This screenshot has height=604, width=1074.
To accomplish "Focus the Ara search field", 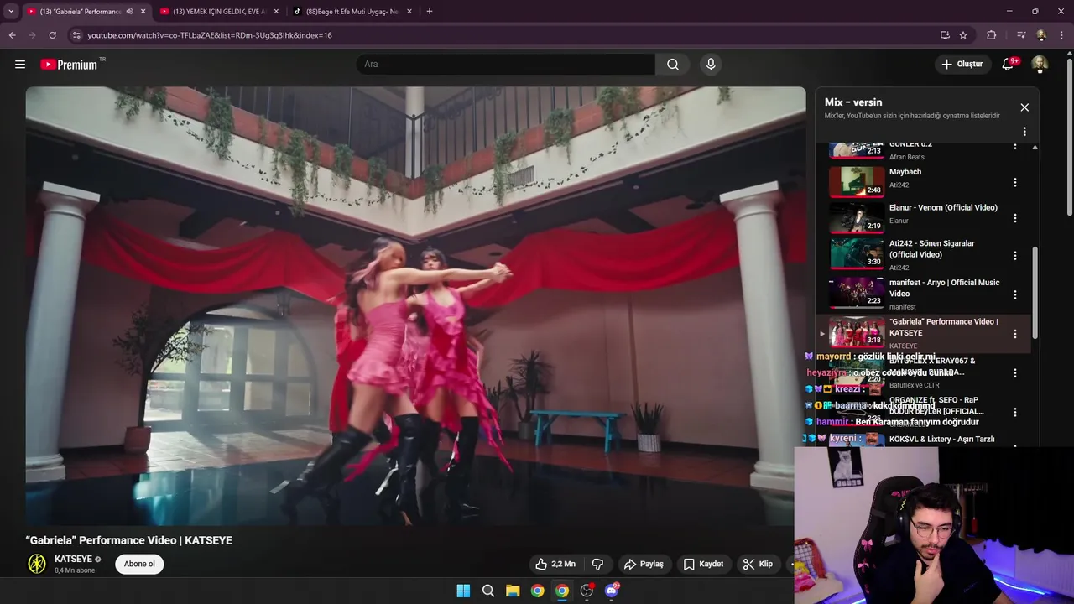I will pyautogui.click(x=505, y=64).
